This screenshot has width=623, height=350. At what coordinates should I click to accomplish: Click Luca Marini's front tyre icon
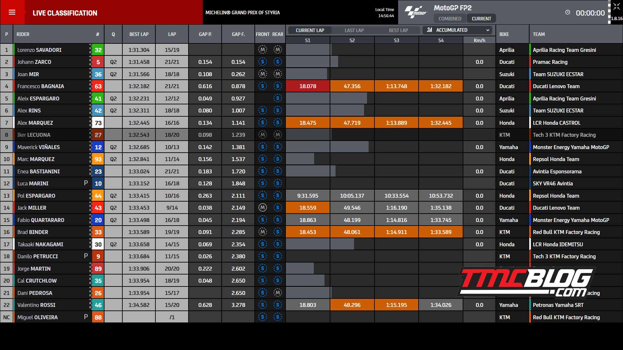pos(263,183)
